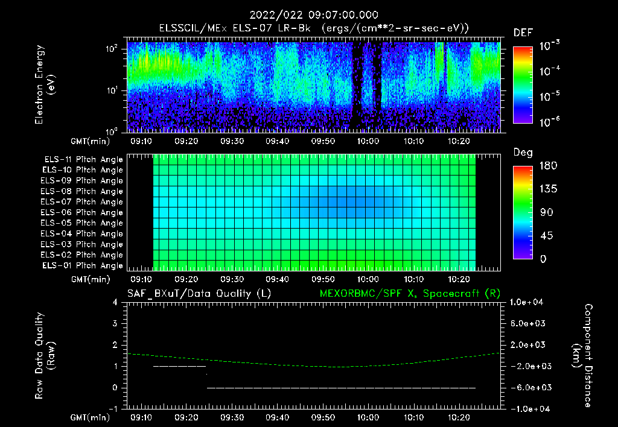Screen dimensions: 618x427
Task: Click the 10:20 tick under data quality plot
Action: 459,417
